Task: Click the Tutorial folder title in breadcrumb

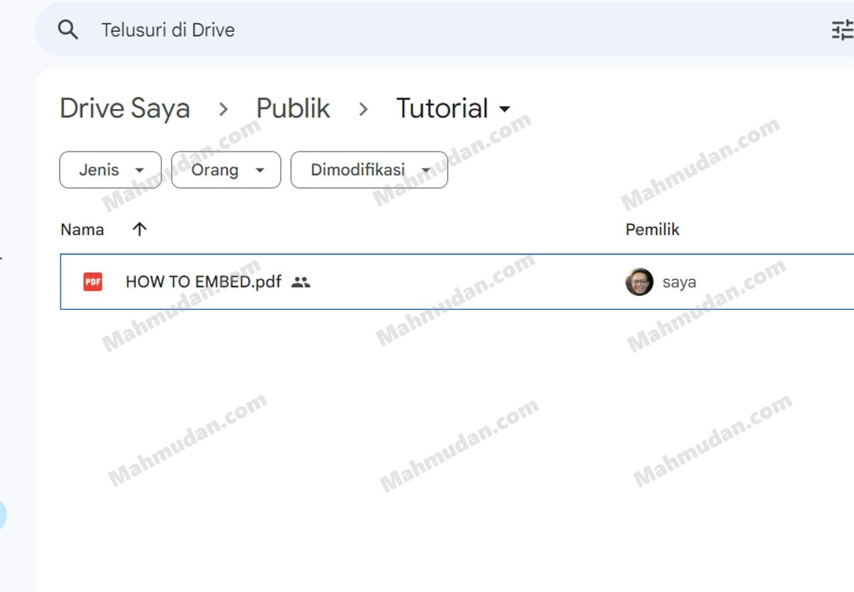Action: pos(442,109)
